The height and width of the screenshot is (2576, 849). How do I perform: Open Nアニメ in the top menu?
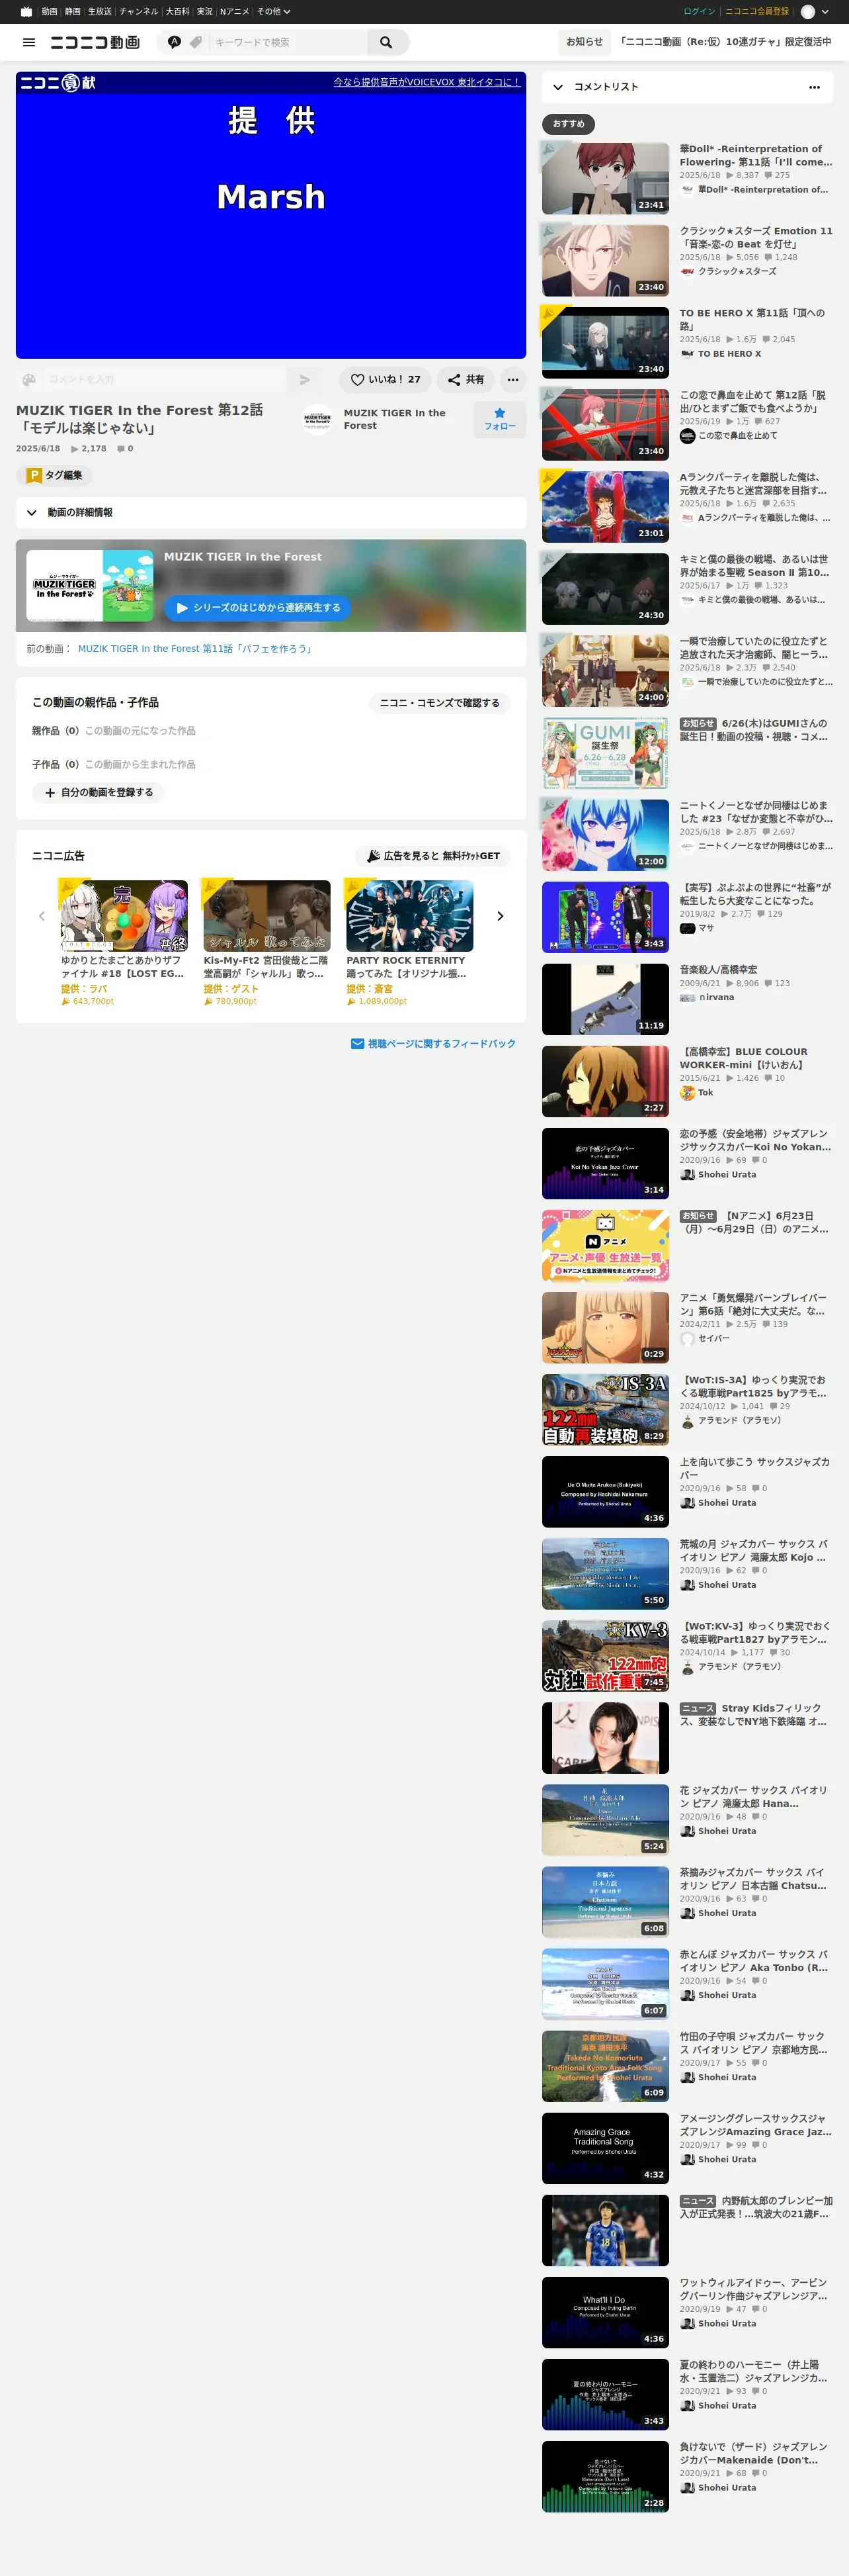[x=235, y=12]
